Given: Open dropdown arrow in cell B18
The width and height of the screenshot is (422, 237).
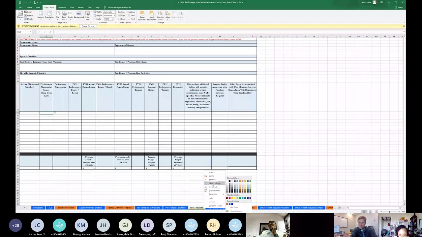Looking at the screenshot, I should click(54, 113).
